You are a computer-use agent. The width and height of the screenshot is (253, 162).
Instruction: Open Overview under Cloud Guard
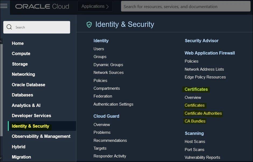tap(102, 125)
